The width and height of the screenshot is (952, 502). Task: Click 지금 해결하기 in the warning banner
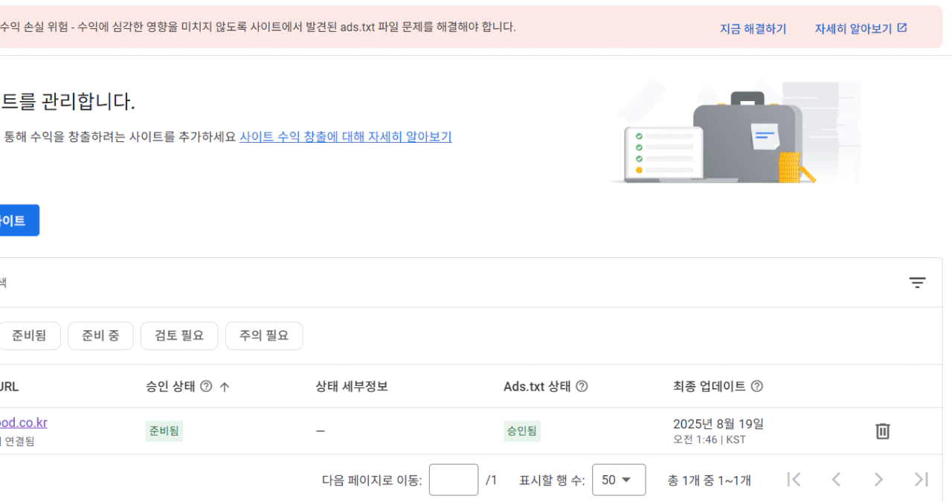point(753,28)
